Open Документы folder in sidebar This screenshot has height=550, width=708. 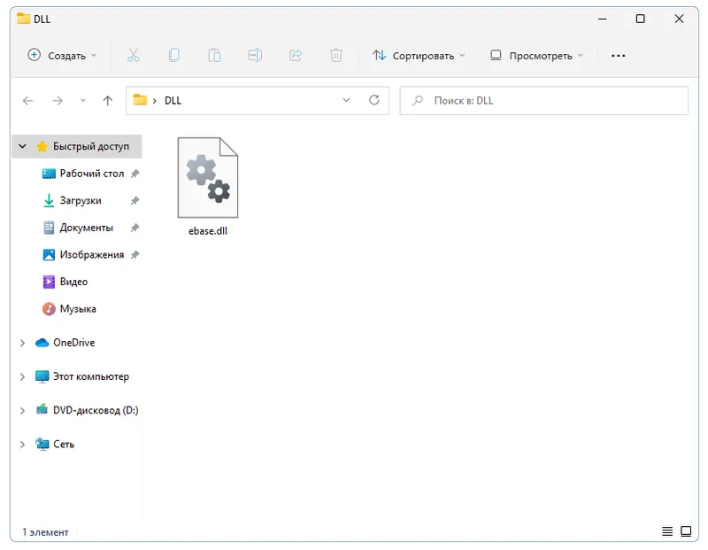86,228
